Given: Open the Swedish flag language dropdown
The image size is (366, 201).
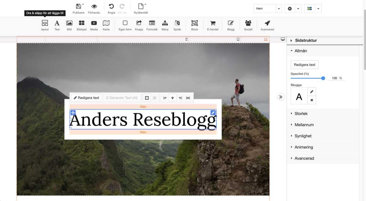Looking at the screenshot, I should pyautogui.click(x=318, y=9).
